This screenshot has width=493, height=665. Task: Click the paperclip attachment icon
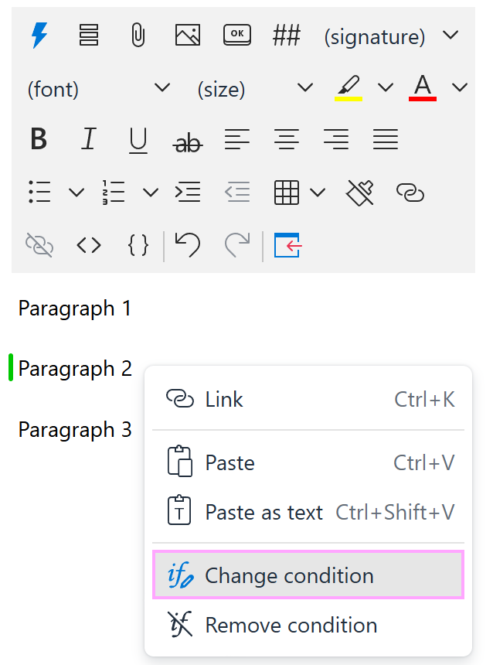[x=138, y=36]
